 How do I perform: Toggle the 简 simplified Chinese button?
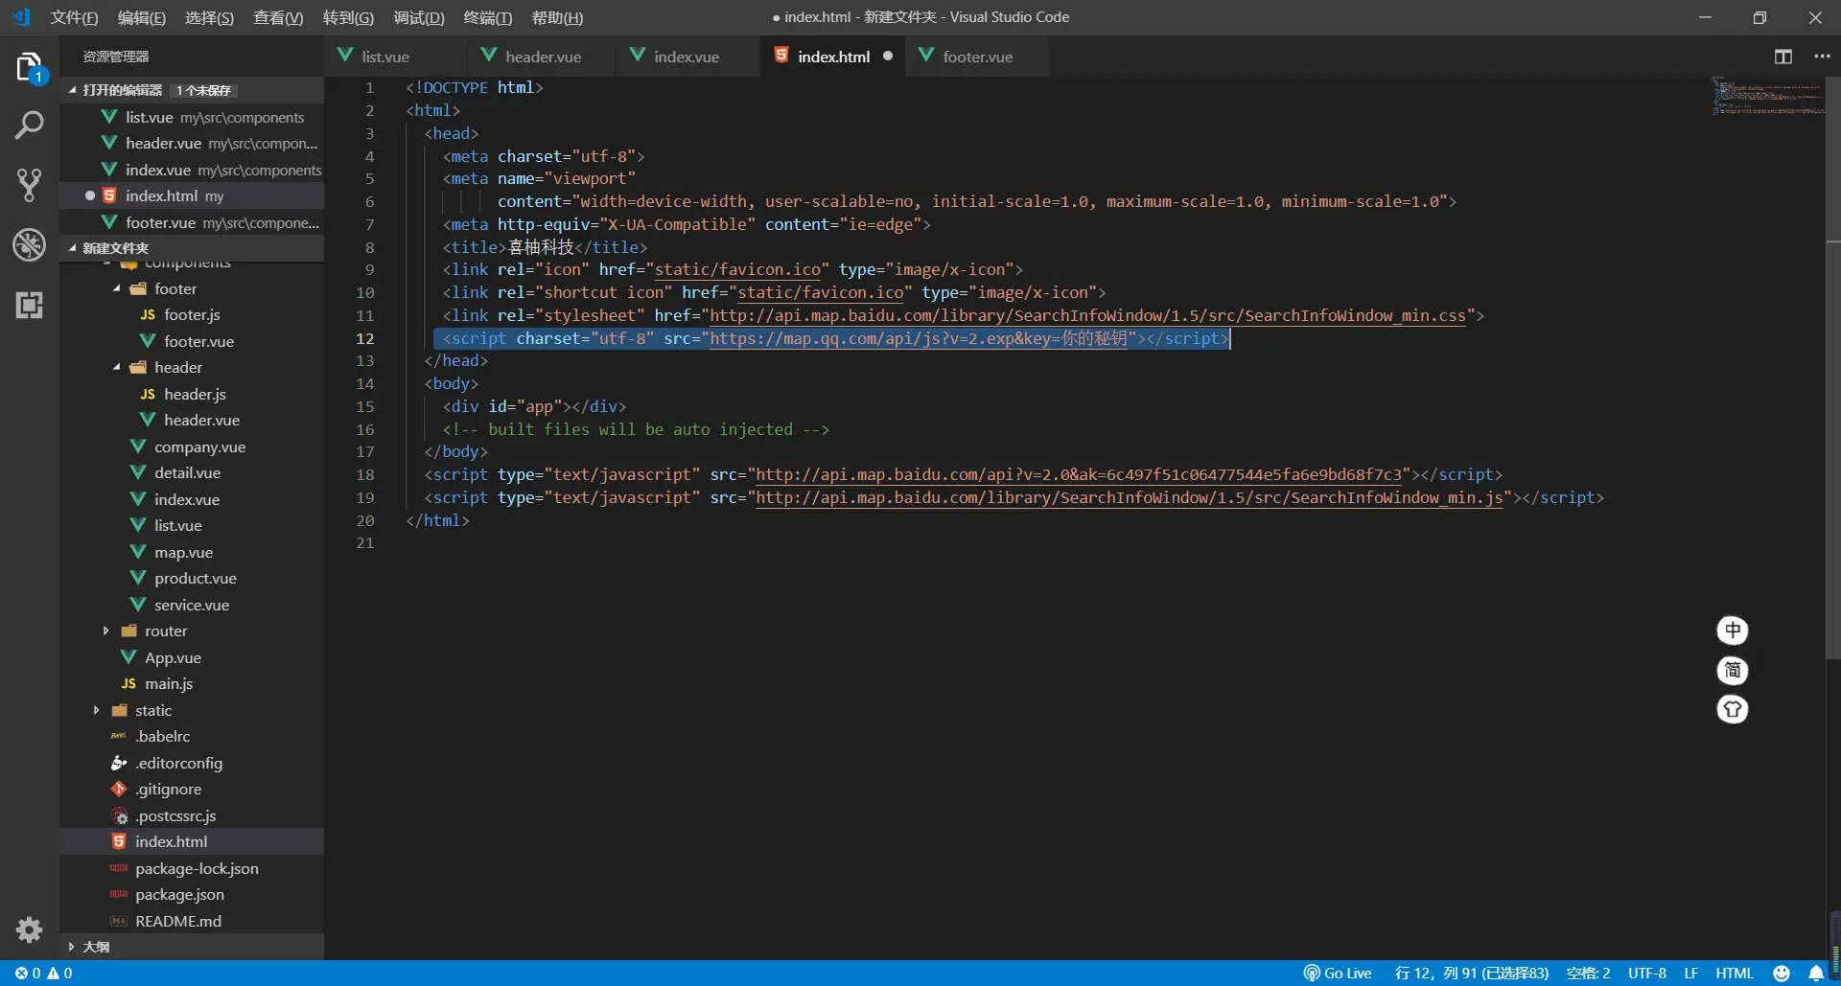coord(1733,670)
